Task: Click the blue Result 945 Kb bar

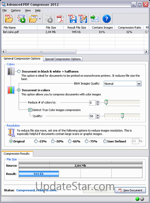Action: pos(39,174)
